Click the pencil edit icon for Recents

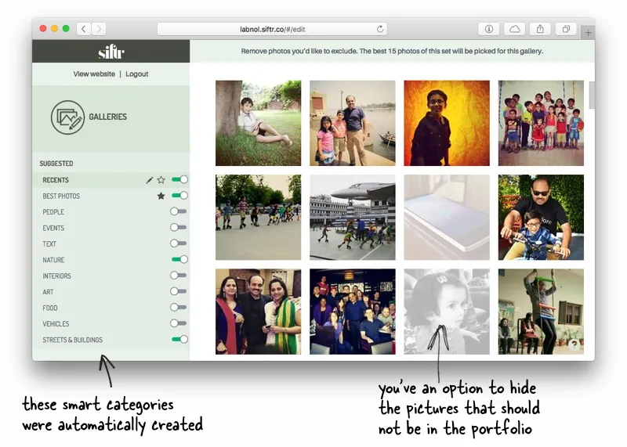[x=150, y=180]
